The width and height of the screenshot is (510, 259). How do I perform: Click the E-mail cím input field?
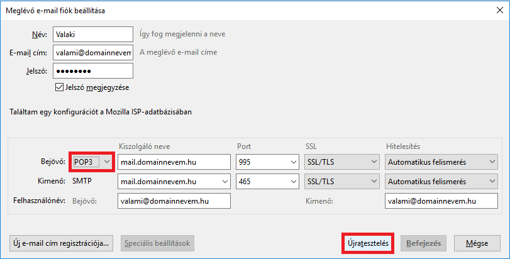(93, 53)
